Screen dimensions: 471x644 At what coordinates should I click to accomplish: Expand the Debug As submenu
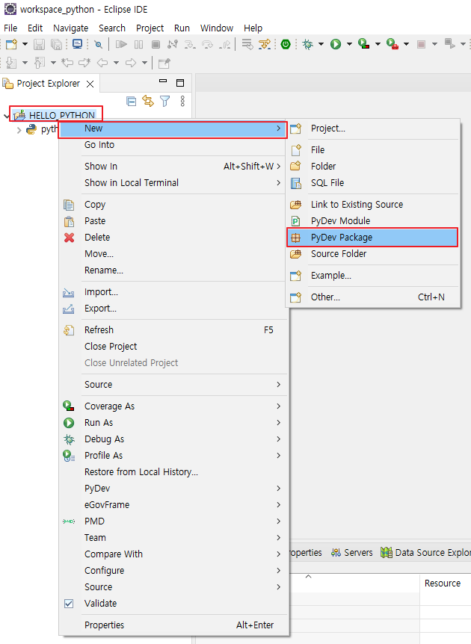pos(173,439)
